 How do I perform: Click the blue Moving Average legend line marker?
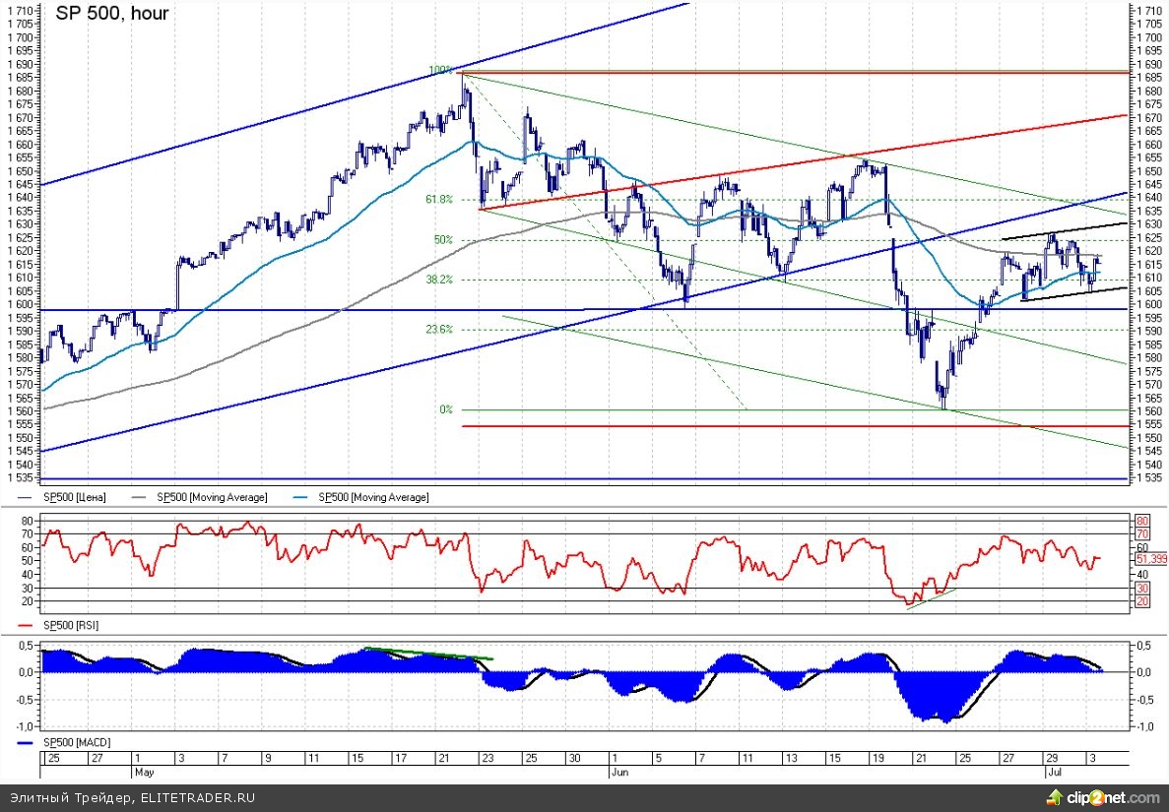pyautogui.click(x=303, y=498)
